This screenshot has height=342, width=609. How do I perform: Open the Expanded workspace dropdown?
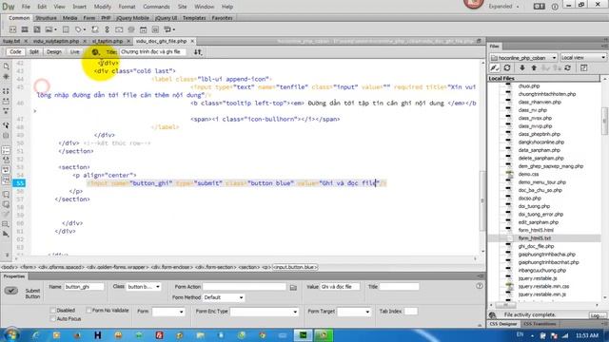(503, 7)
